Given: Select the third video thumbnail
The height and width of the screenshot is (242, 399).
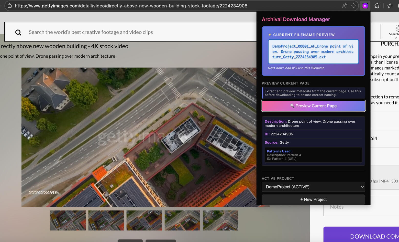Looking at the screenshot, I should click(144, 220).
